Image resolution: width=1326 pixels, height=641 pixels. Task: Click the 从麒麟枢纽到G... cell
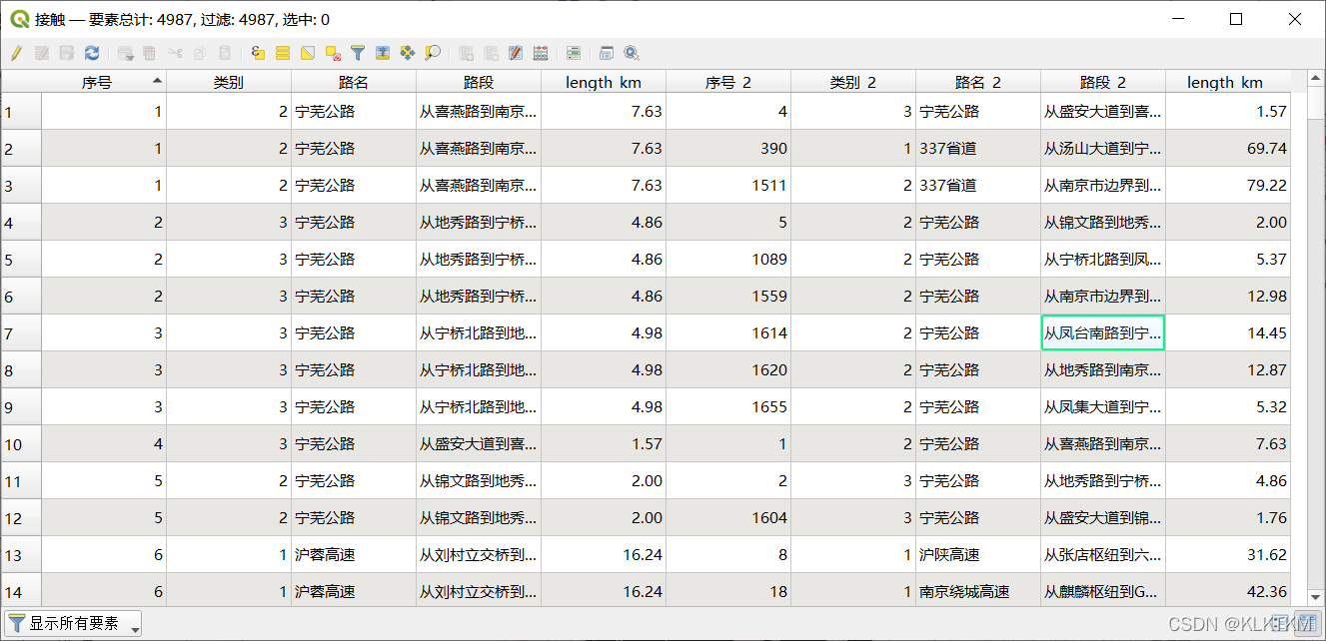click(1103, 591)
